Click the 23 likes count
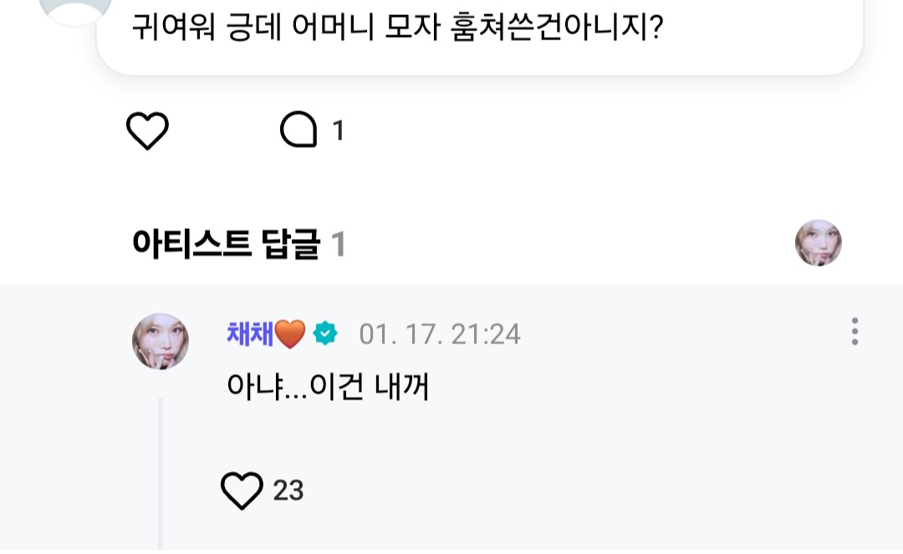Viewport: 903px width, 554px height. [288, 490]
